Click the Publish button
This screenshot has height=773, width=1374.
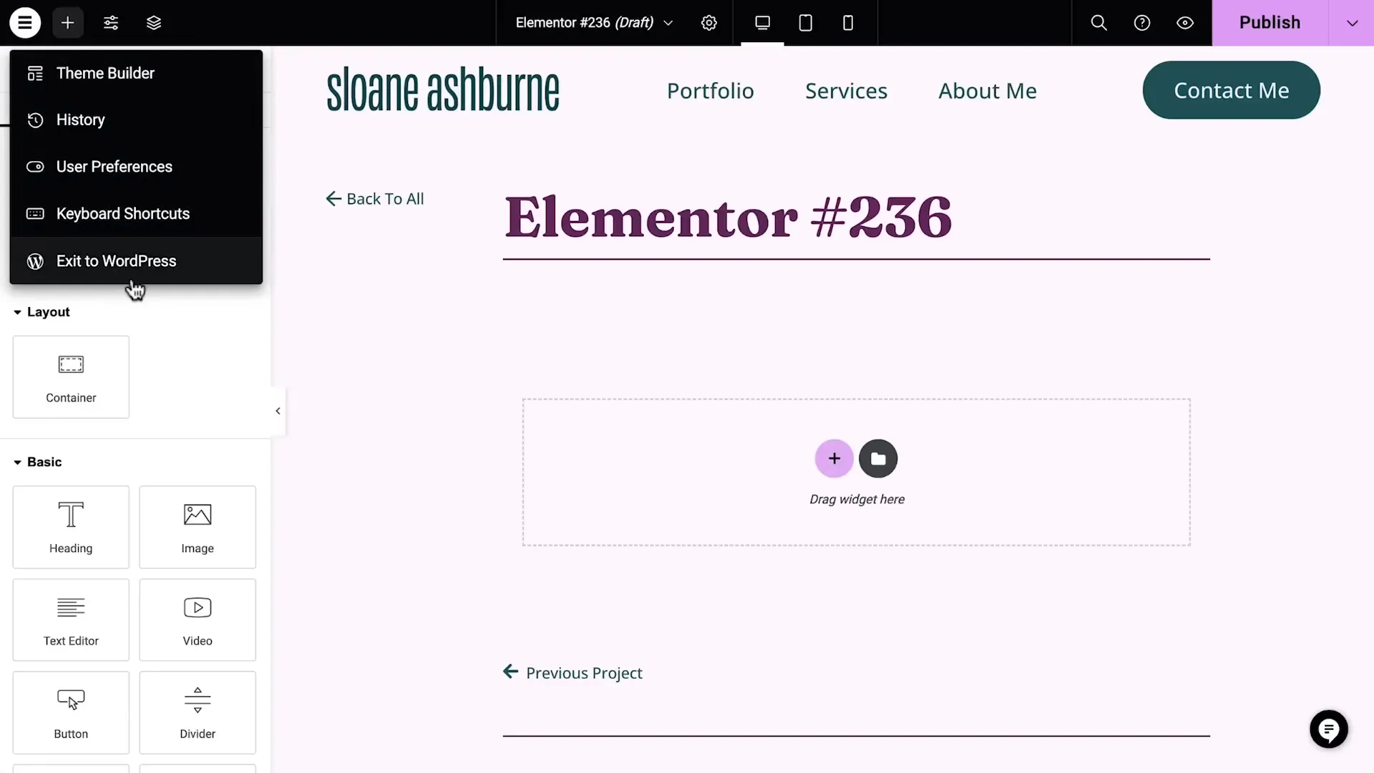coord(1270,21)
